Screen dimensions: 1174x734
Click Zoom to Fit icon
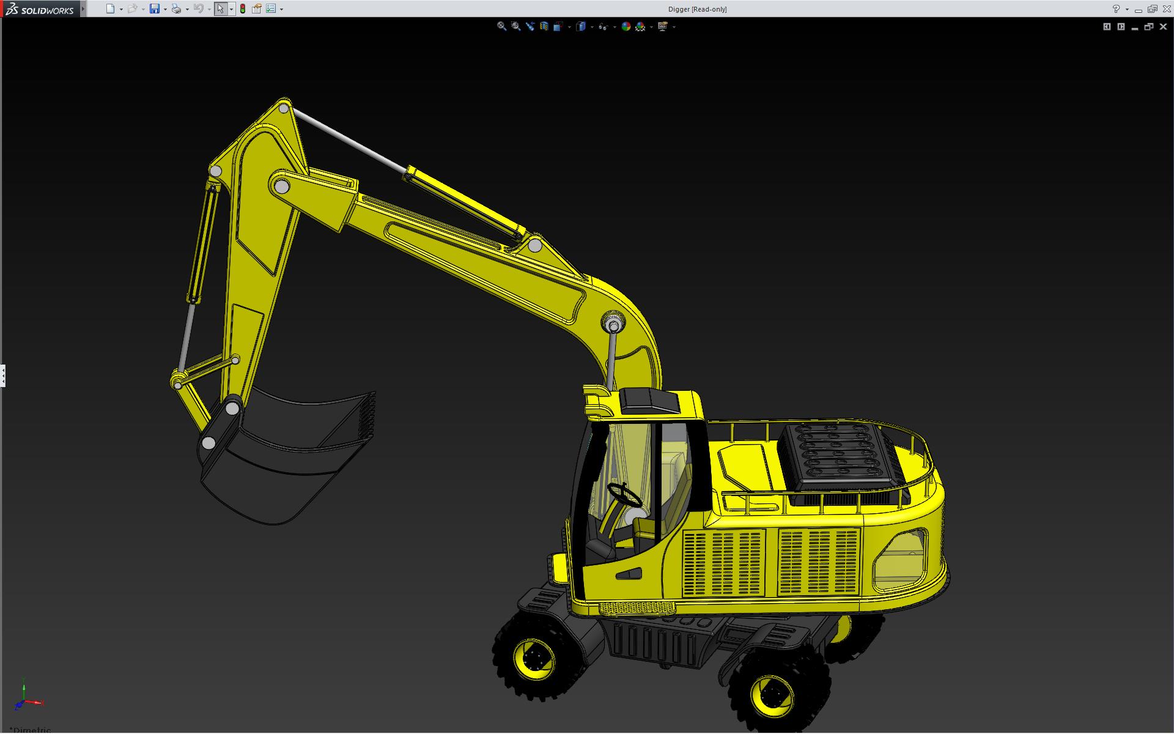501,26
